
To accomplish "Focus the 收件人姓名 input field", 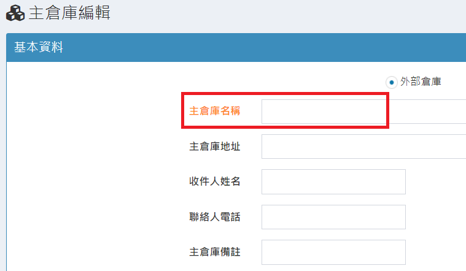I will coord(333,181).
